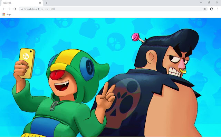This screenshot has width=221, height=138.
Task: Open a new tab with plus button
Action: point(47,3)
